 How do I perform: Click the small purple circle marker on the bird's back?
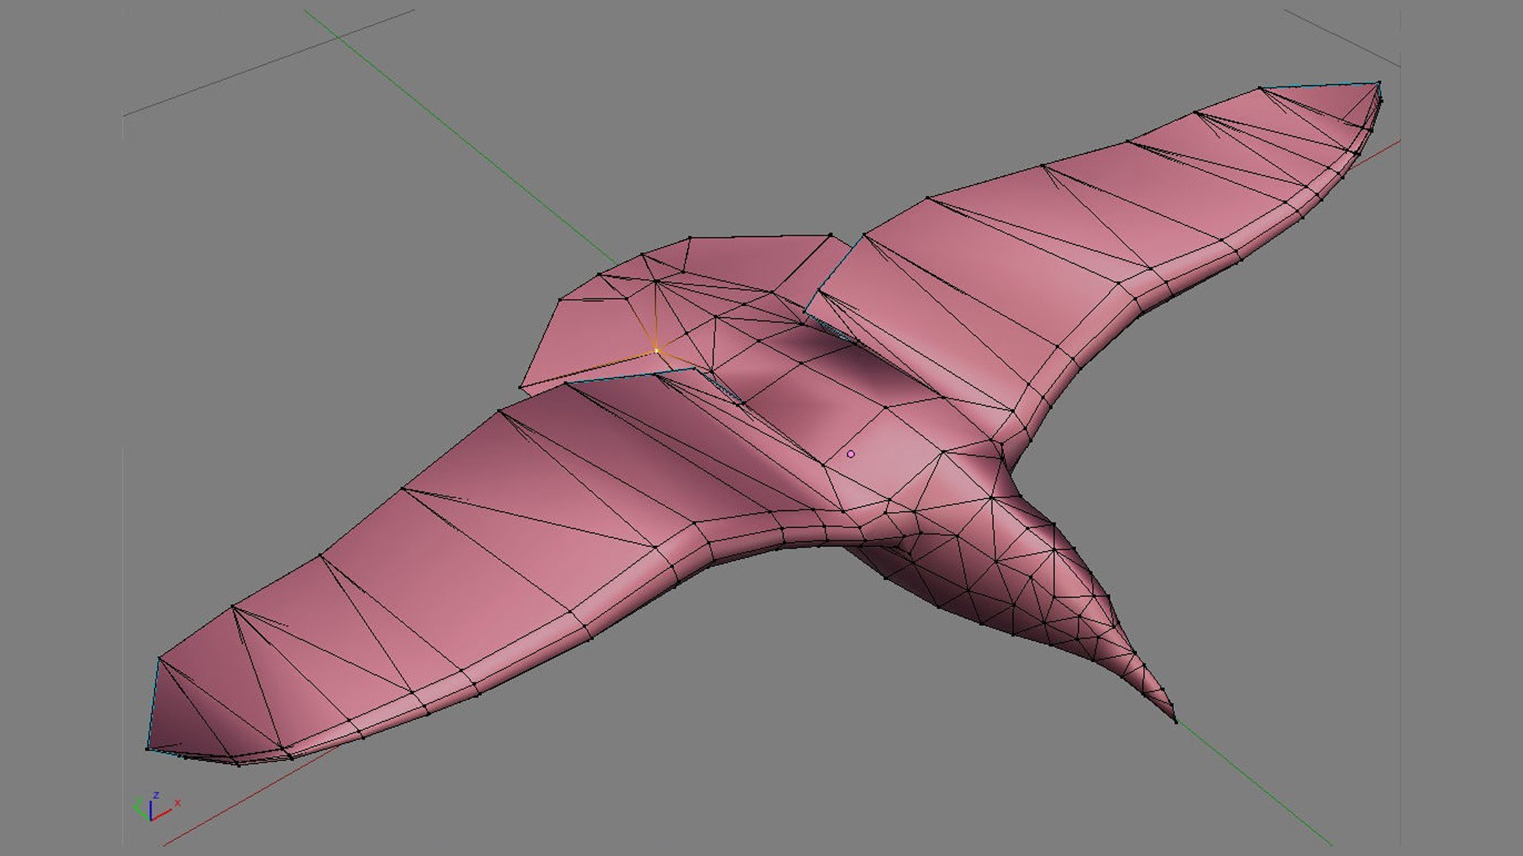click(x=850, y=454)
